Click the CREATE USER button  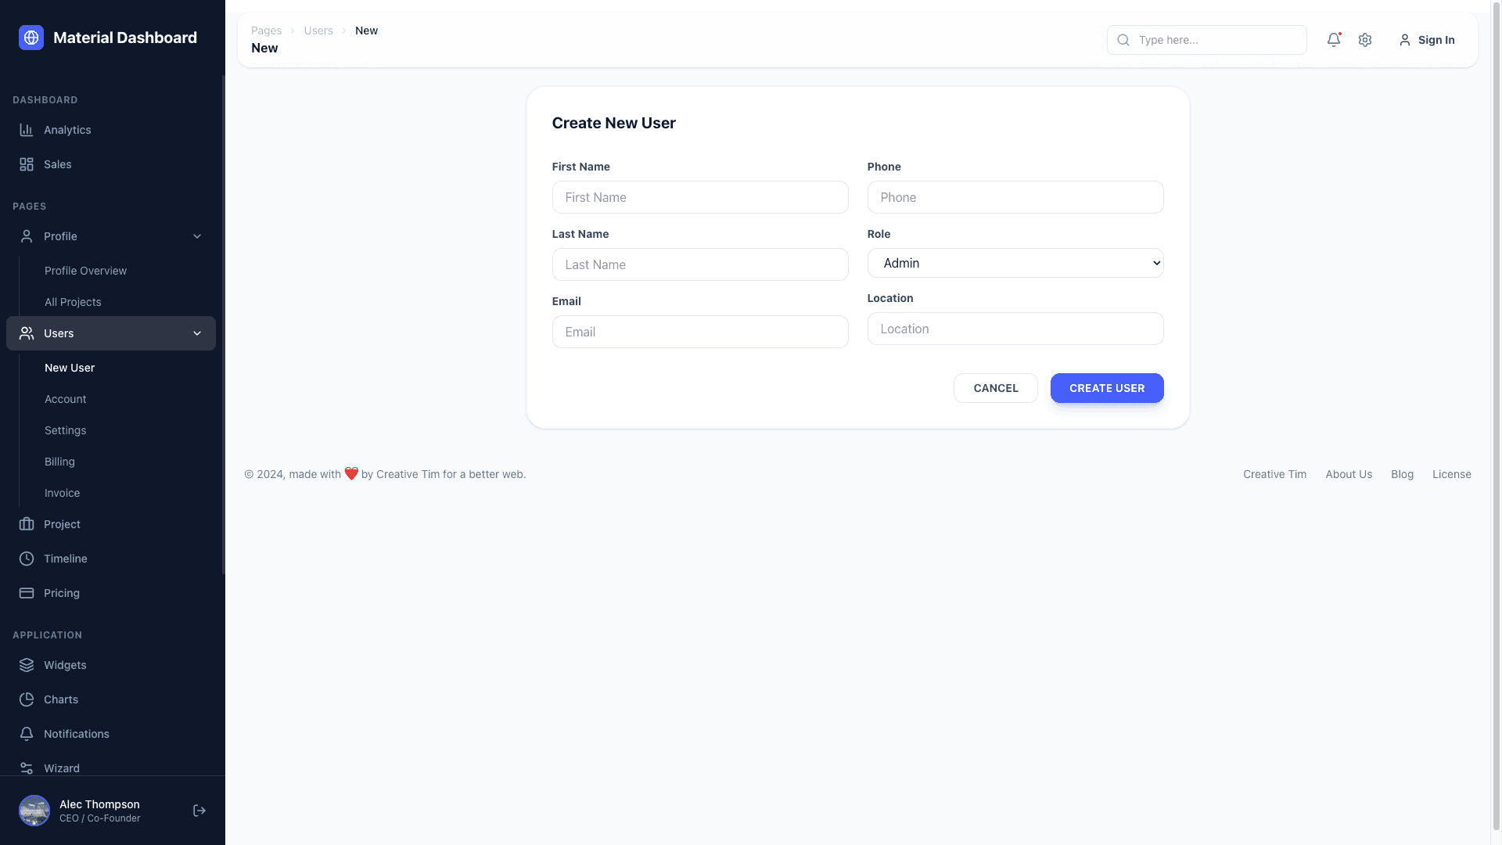click(1106, 388)
